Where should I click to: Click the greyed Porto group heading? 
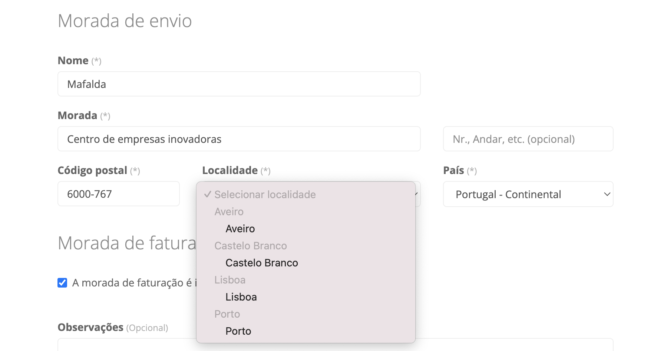click(227, 314)
